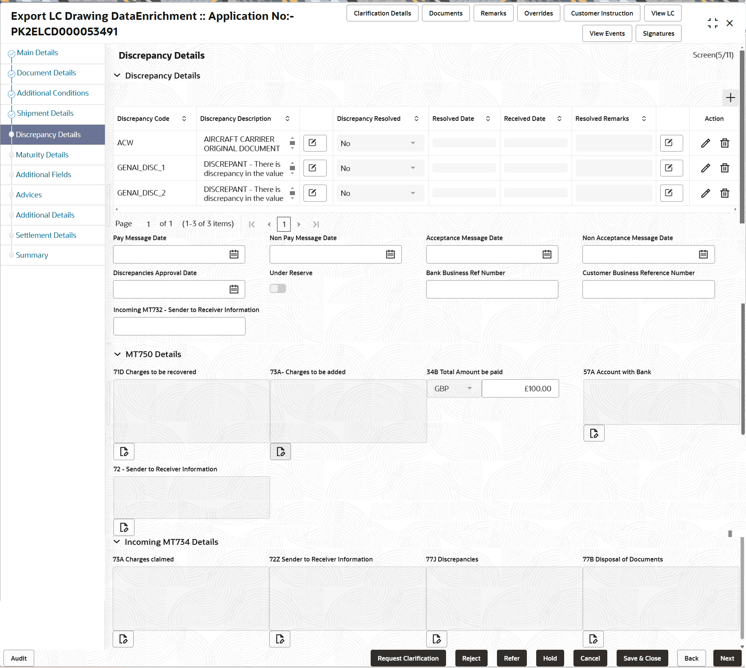Click Bank Business Ref Number input field
The width and height of the screenshot is (746, 668).
[492, 290]
